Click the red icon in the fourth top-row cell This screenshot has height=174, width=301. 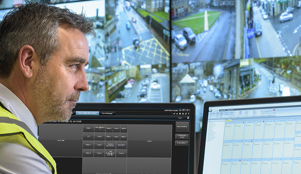click(x=264, y=122)
